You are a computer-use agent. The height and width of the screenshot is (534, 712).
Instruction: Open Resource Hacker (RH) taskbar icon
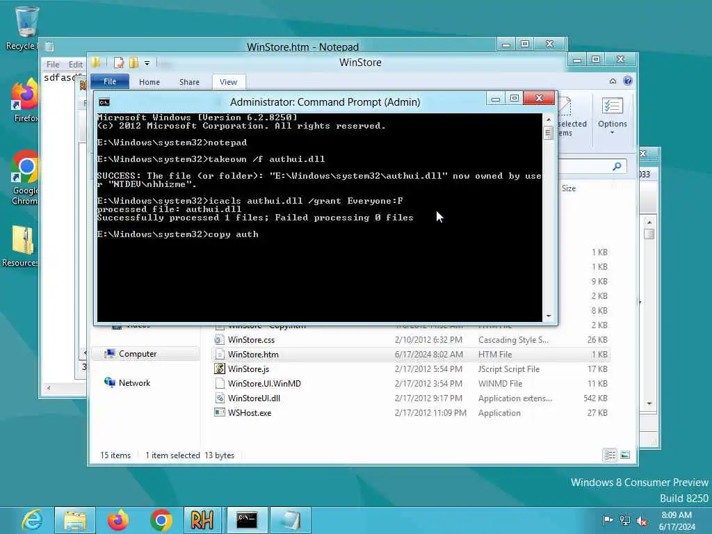tap(202, 520)
